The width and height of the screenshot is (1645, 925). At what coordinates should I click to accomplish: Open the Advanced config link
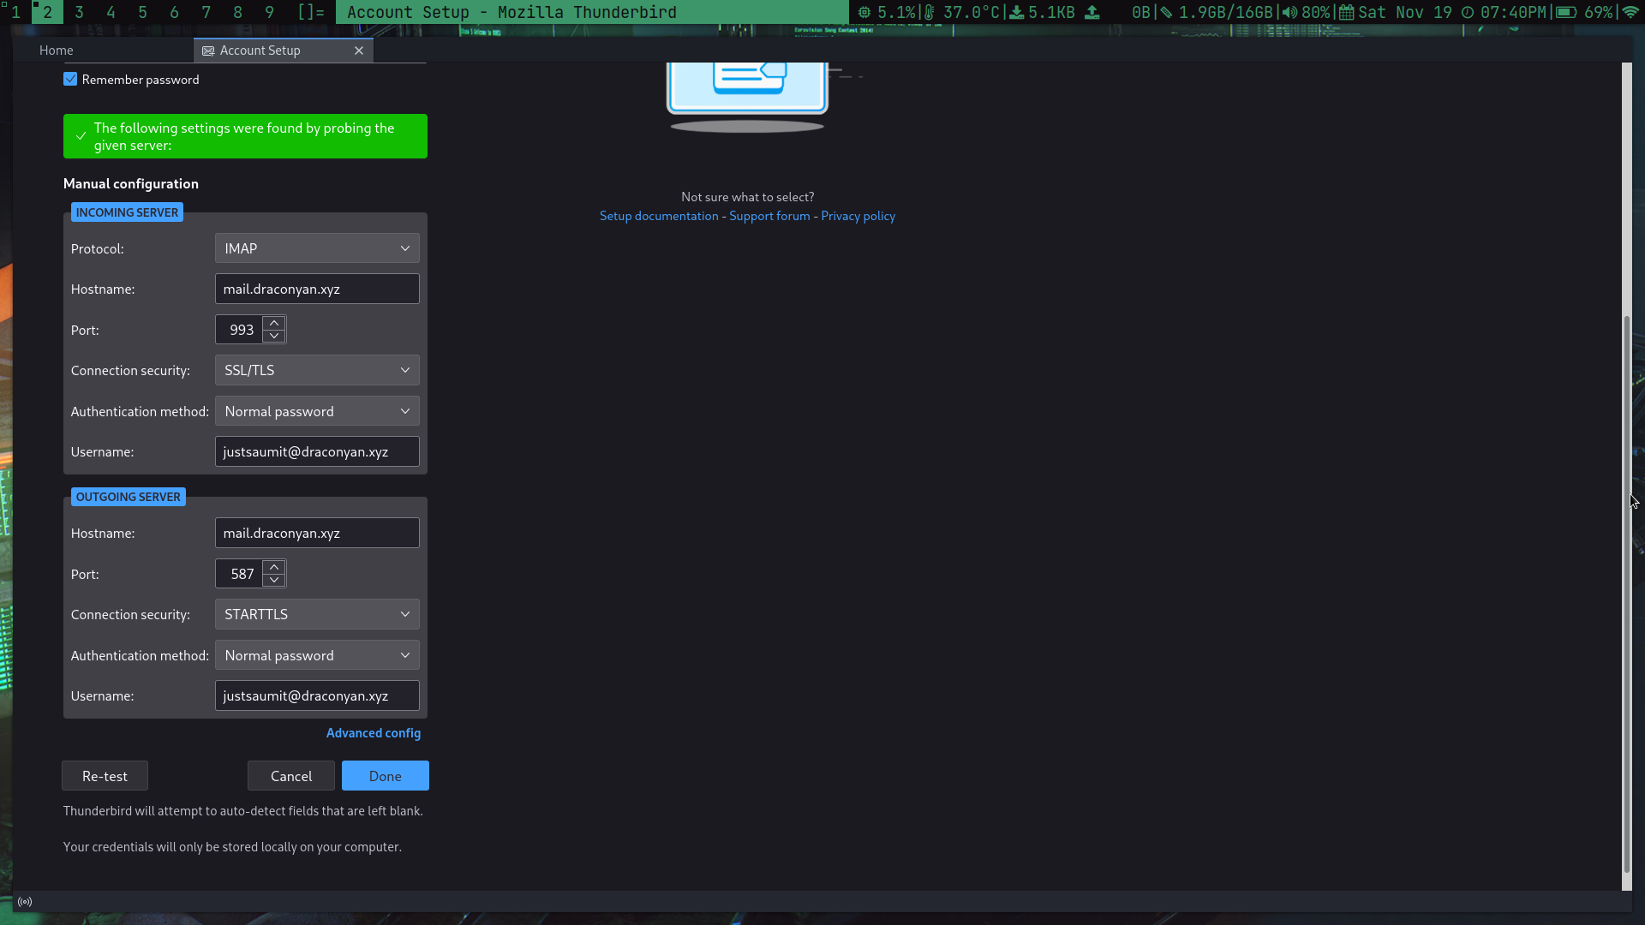(x=374, y=733)
